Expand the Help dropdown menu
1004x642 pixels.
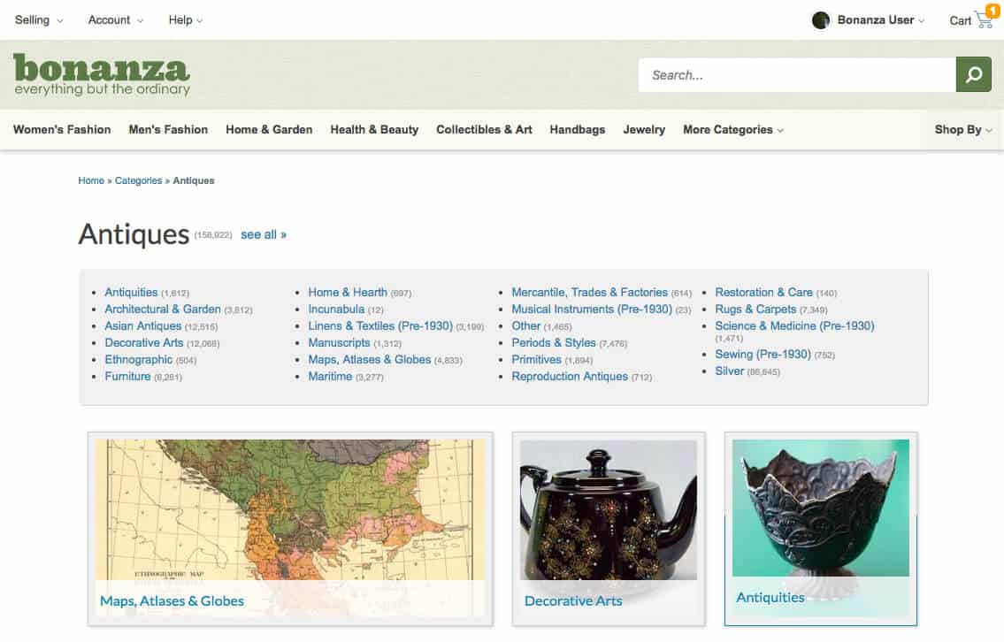(x=185, y=19)
